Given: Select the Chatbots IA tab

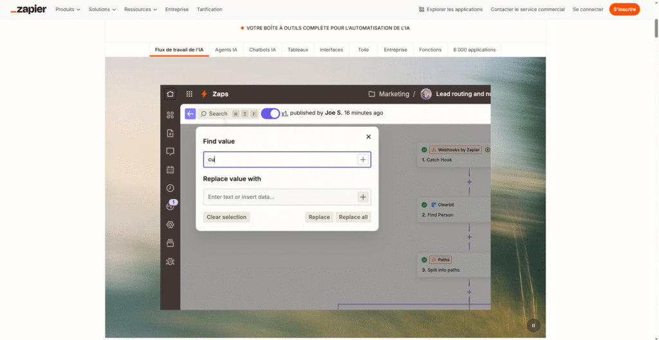Looking at the screenshot, I should [x=262, y=50].
